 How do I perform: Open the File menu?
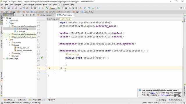tap(2, 5)
